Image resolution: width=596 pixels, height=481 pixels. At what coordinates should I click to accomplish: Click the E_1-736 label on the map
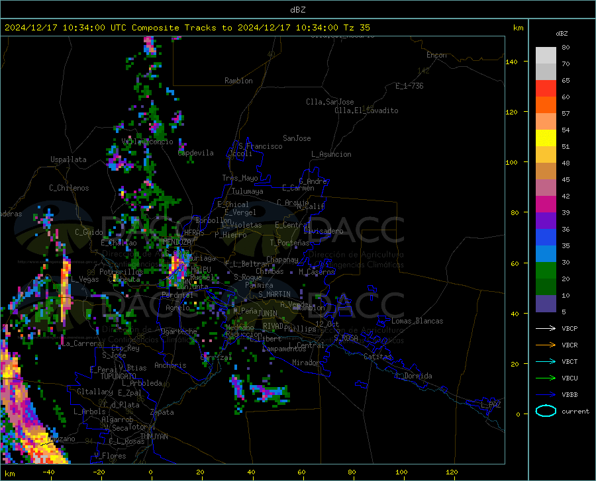point(409,86)
